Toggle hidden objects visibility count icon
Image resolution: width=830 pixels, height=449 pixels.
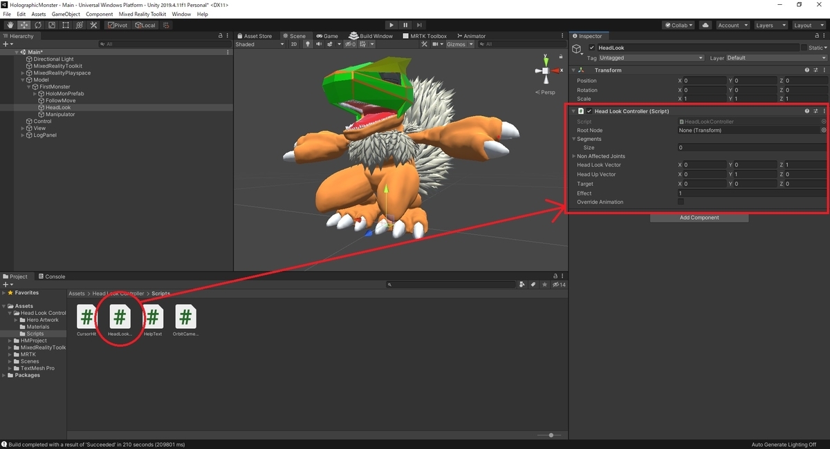(351, 44)
